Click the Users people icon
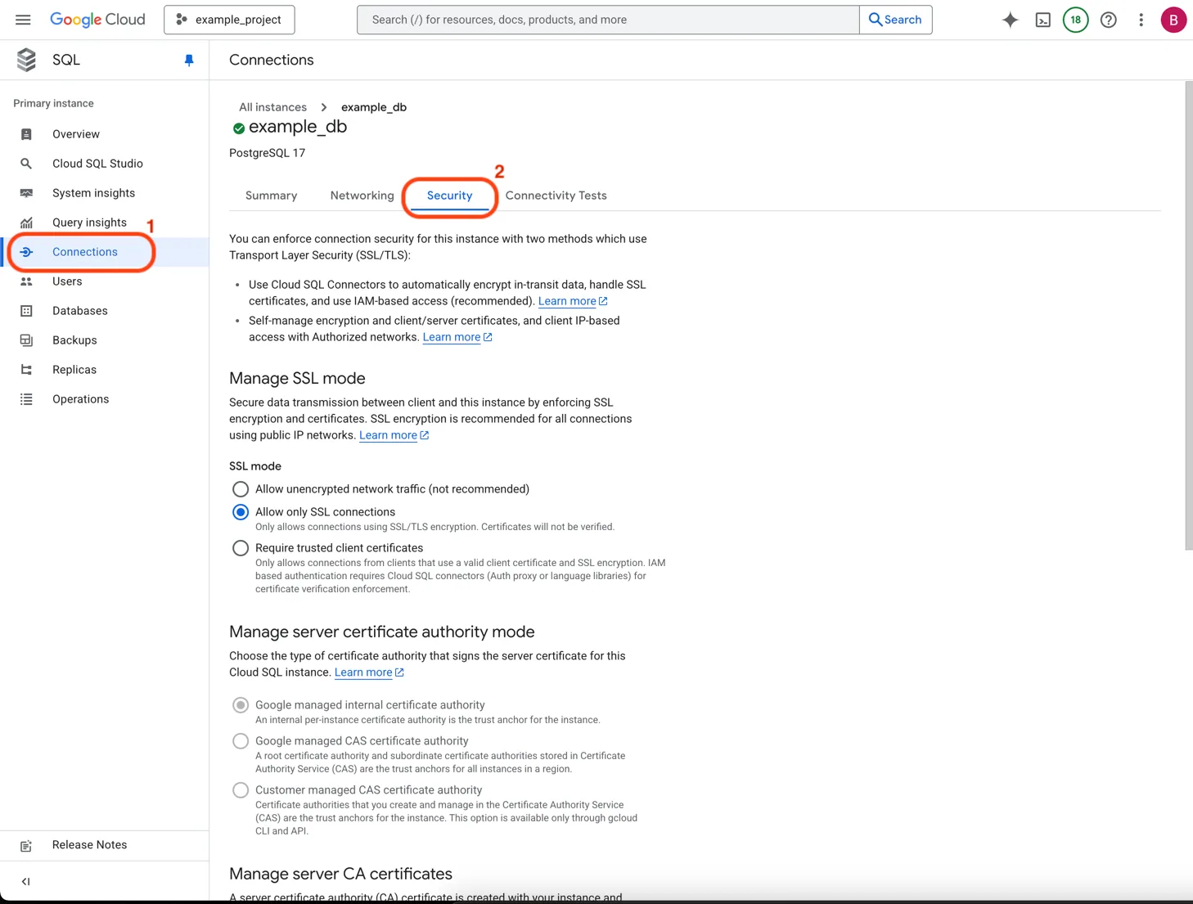1193x904 pixels. click(26, 281)
